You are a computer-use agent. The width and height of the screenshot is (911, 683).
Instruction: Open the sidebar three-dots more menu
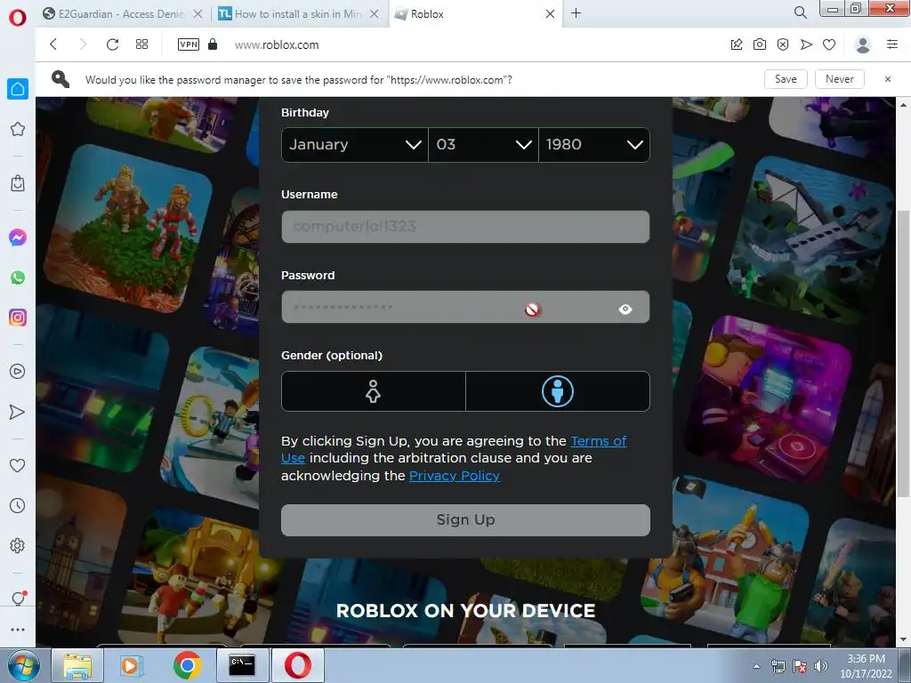click(18, 630)
